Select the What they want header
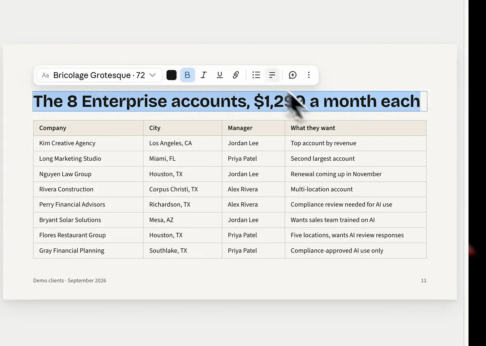 (x=356, y=128)
